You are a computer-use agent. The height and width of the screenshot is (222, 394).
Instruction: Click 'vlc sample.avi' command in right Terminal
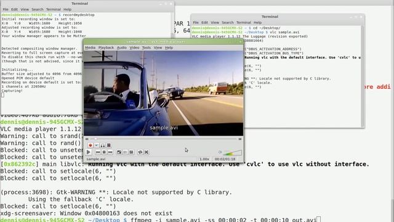(x=284, y=32)
